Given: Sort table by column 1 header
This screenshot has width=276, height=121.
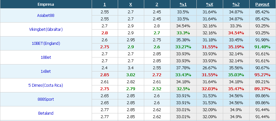Looking at the screenshot, I should [x=104, y=4].
